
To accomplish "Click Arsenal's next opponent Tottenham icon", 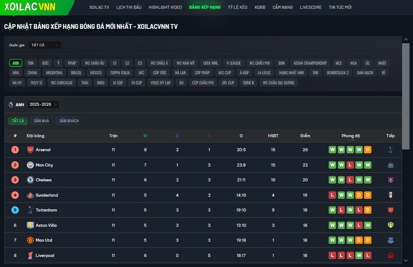I will (390, 150).
